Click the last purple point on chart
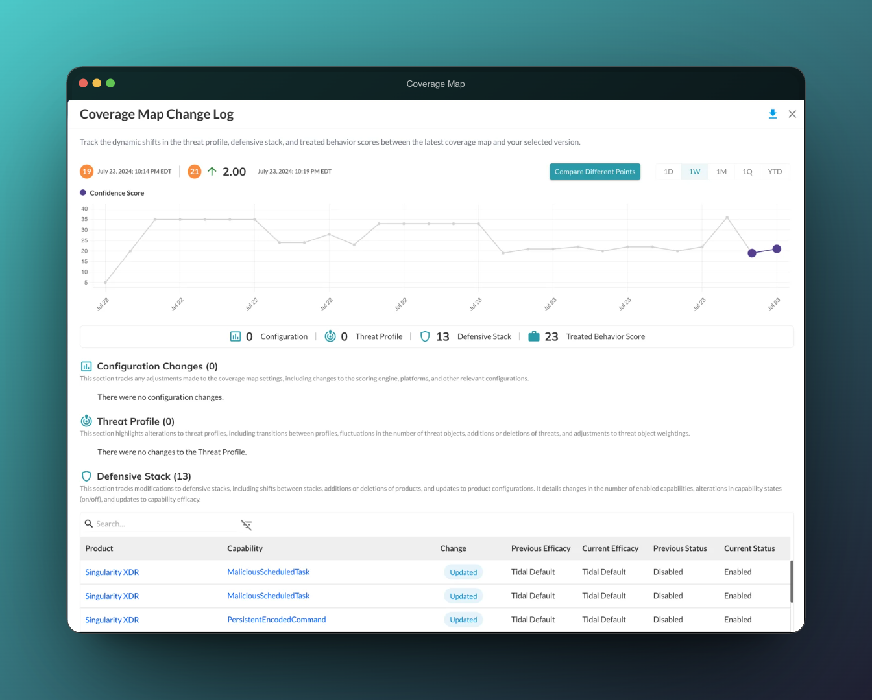This screenshot has width=872, height=700. click(x=777, y=249)
